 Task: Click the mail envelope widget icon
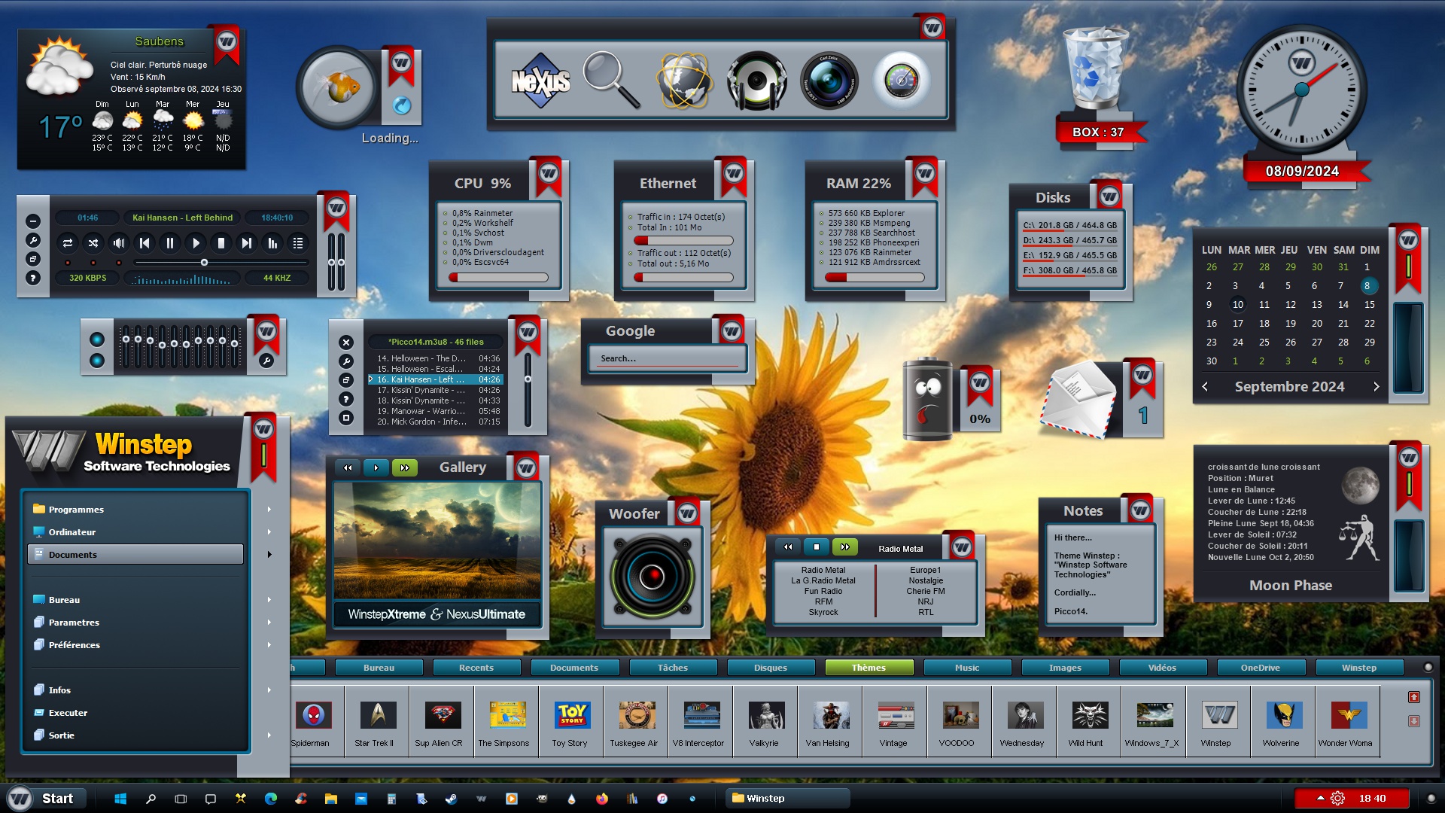coord(1078,399)
